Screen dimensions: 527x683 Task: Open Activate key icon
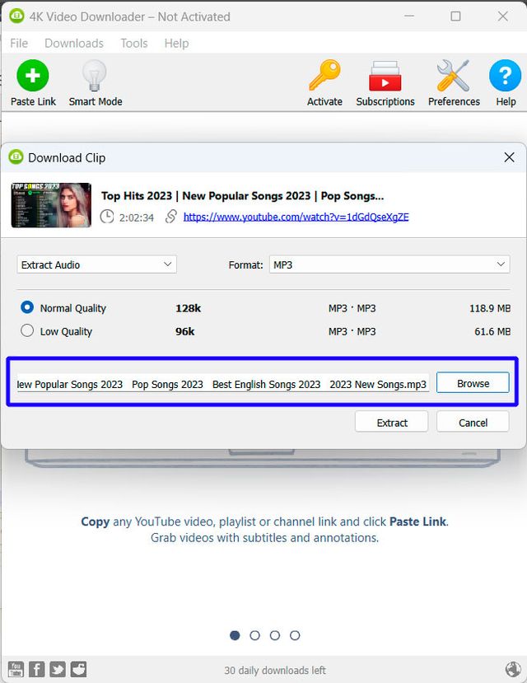(x=324, y=77)
